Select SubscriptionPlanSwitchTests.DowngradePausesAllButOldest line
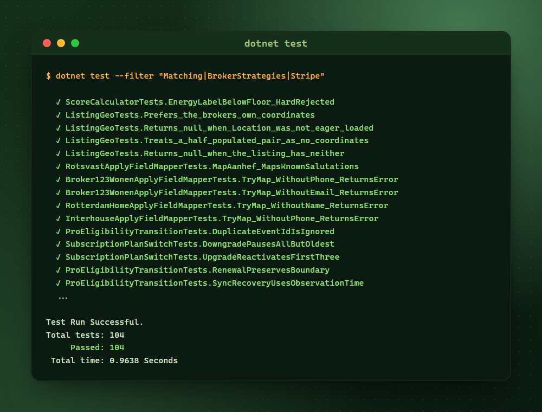This screenshot has height=412, width=542. 195,244
